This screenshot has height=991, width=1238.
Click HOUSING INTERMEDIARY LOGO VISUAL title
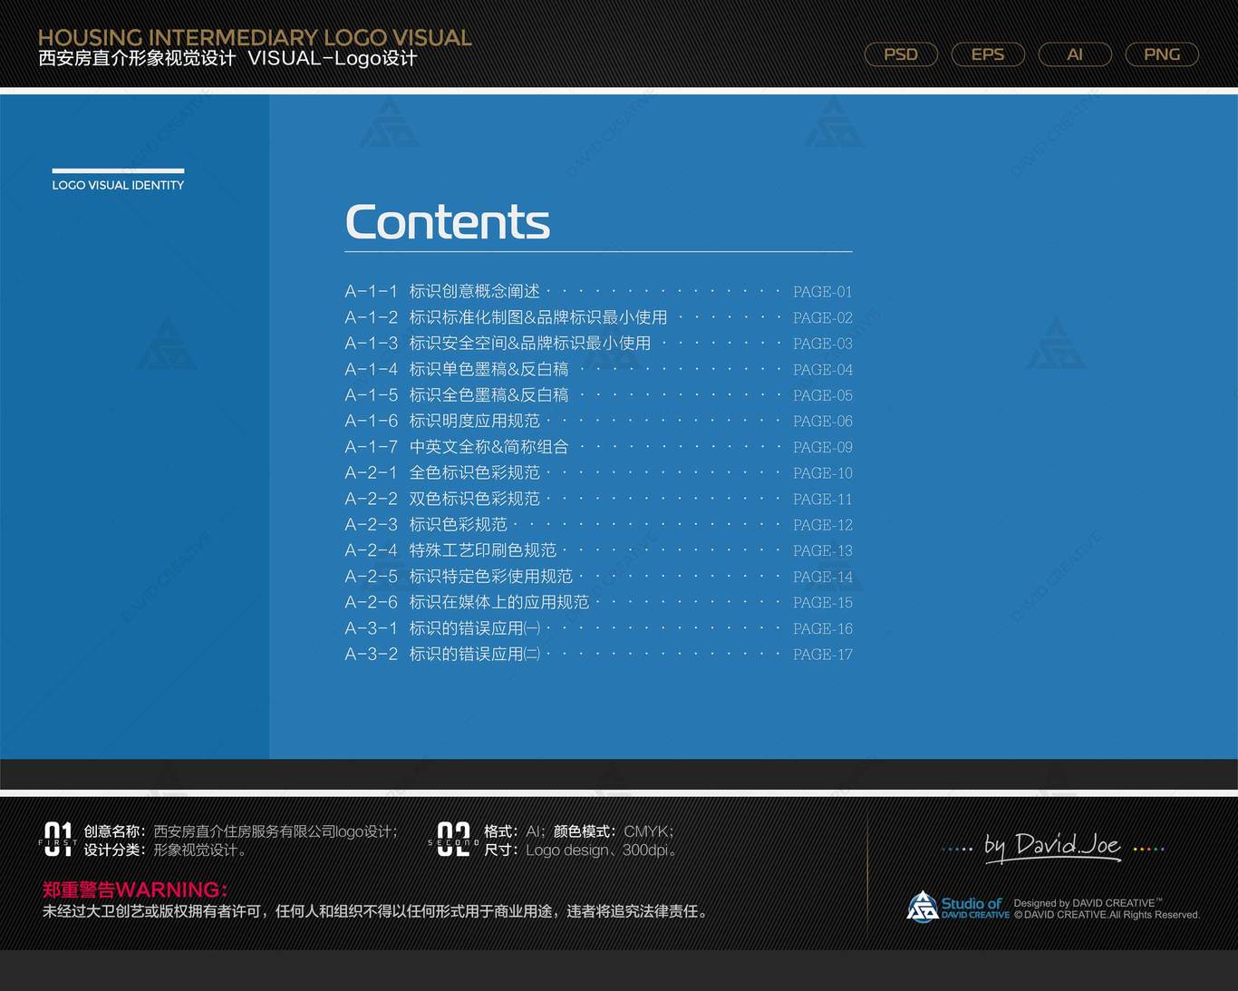(255, 37)
